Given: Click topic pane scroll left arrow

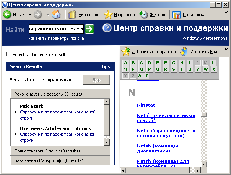Looking at the screenshot, I should pyautogui.click(x=123, y=170).
